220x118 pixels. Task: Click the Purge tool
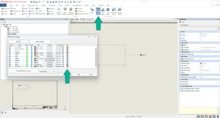(x=50, y=11)
